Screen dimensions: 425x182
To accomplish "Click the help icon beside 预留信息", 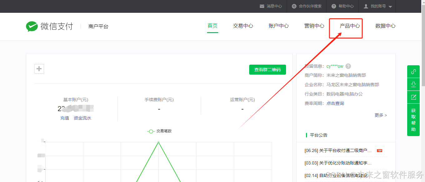I will point(348,66).
